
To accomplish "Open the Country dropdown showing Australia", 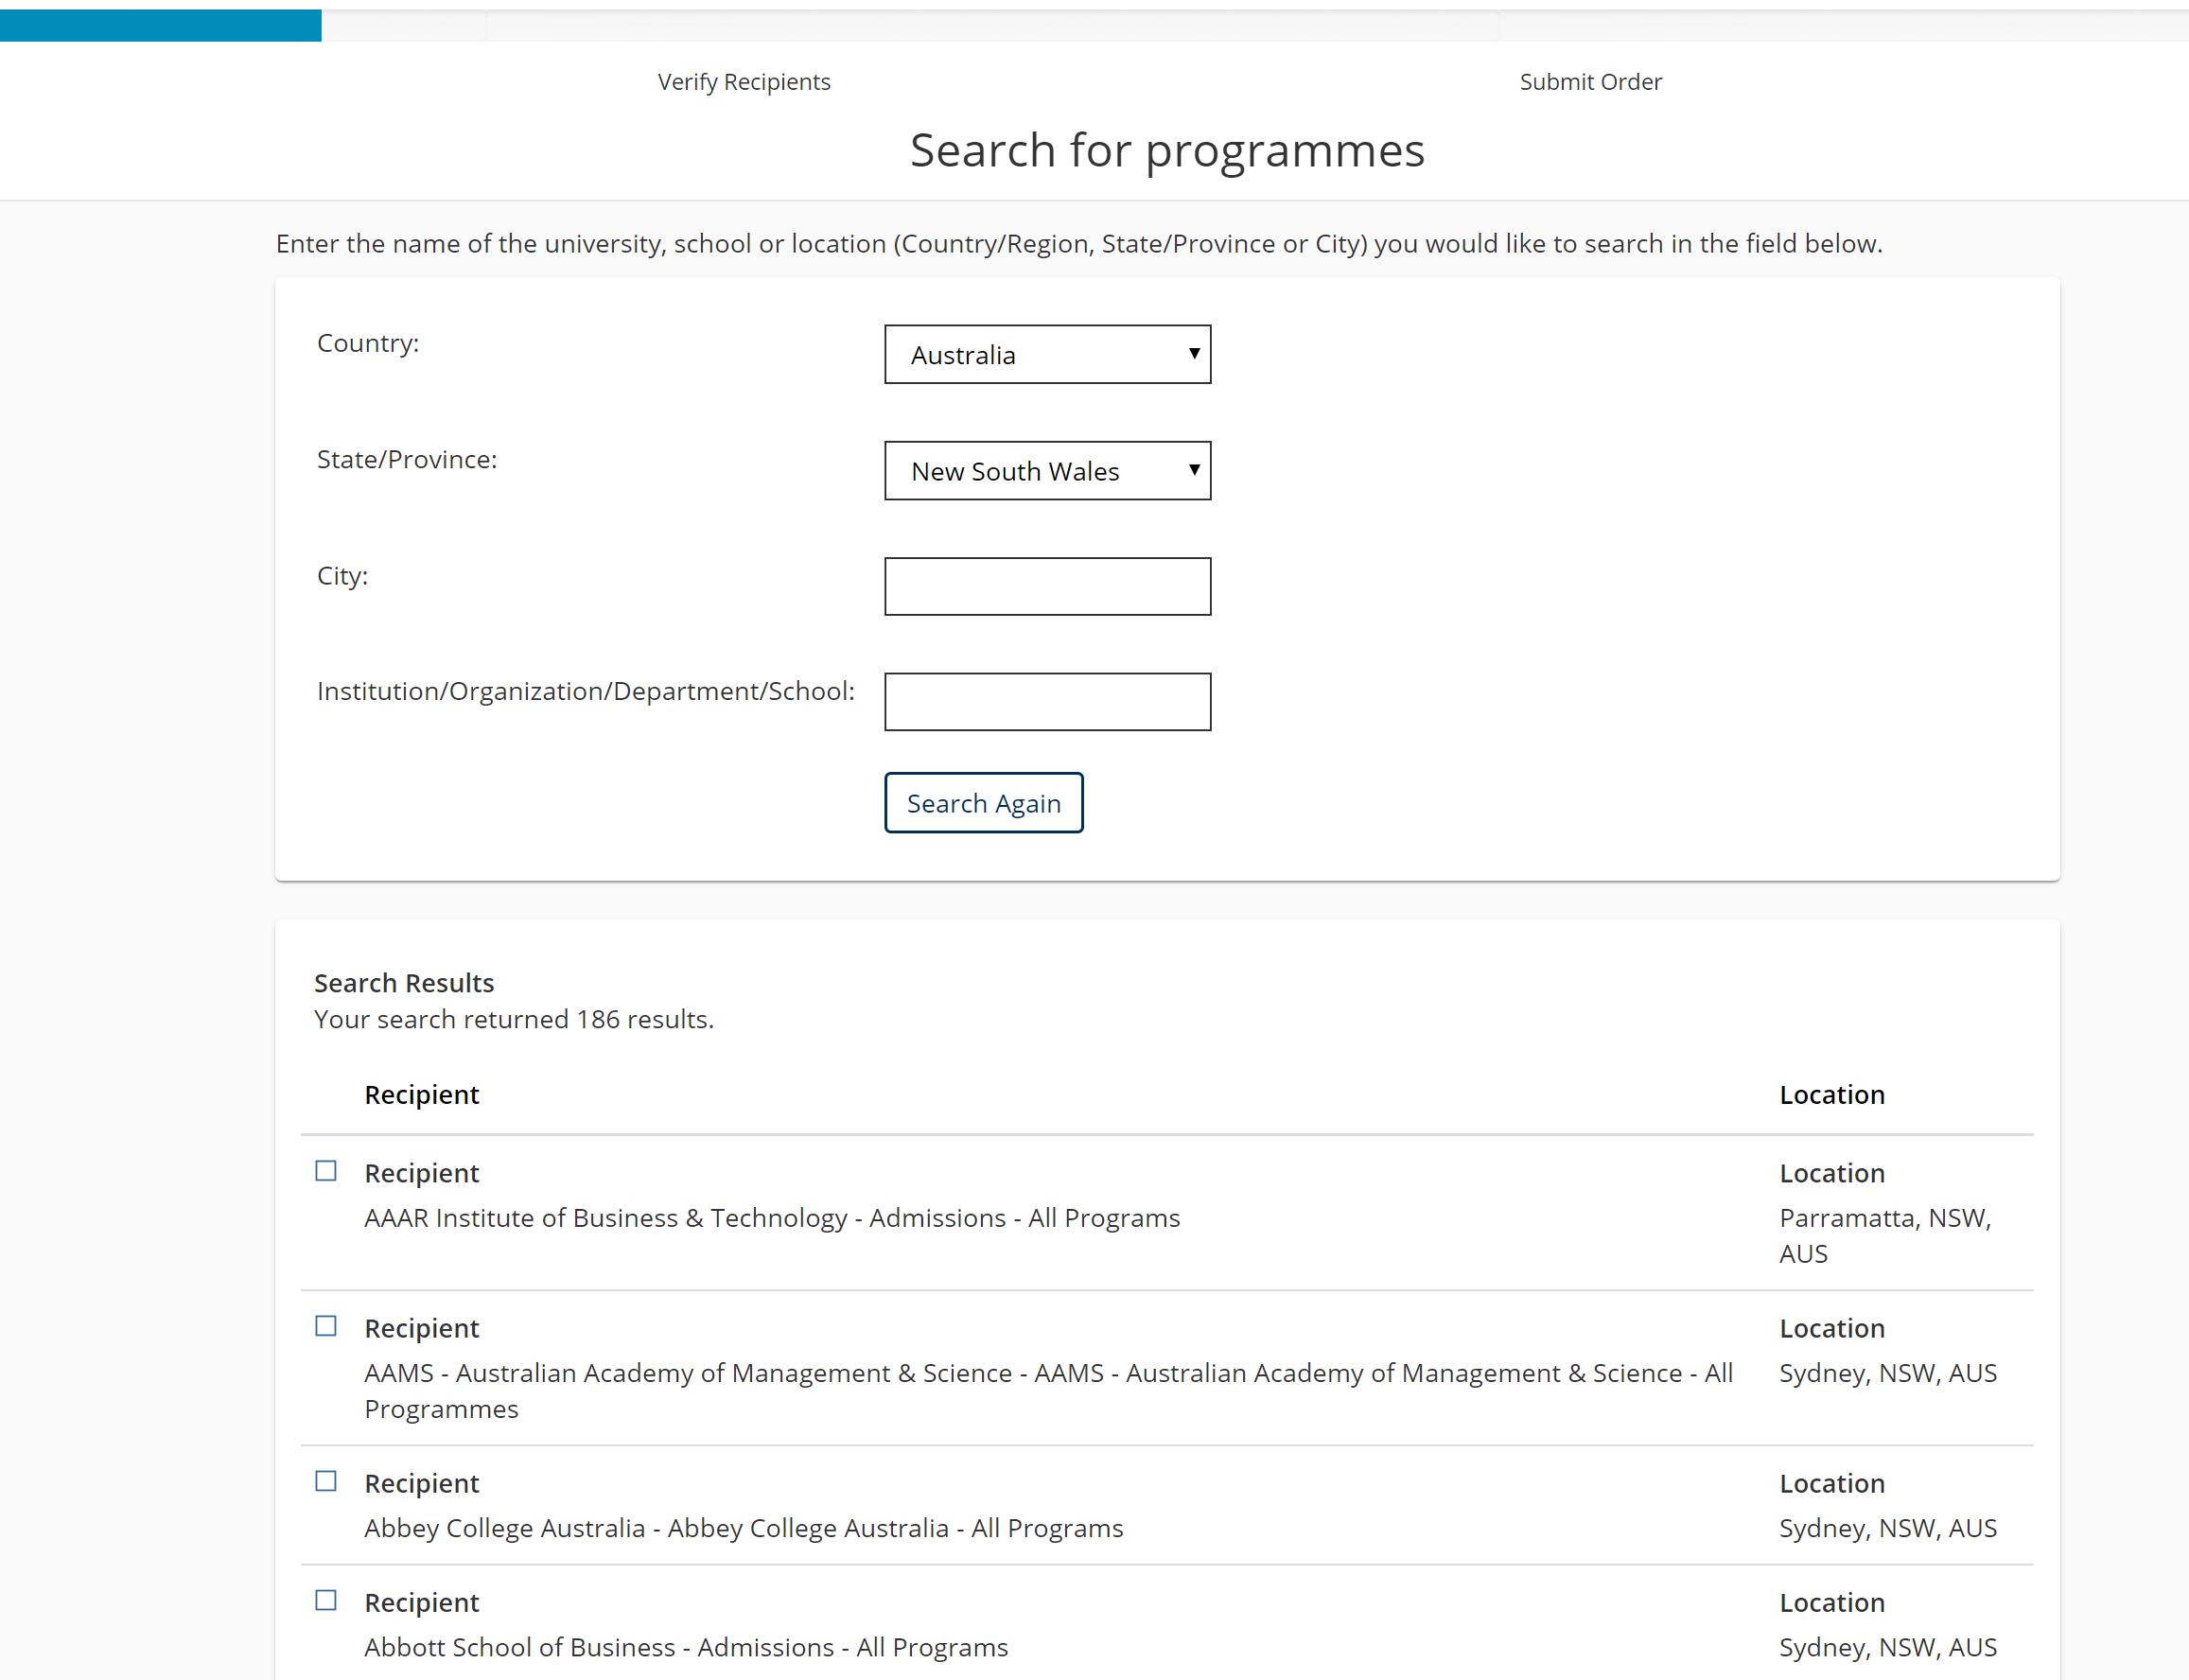I will [1047, 354].
